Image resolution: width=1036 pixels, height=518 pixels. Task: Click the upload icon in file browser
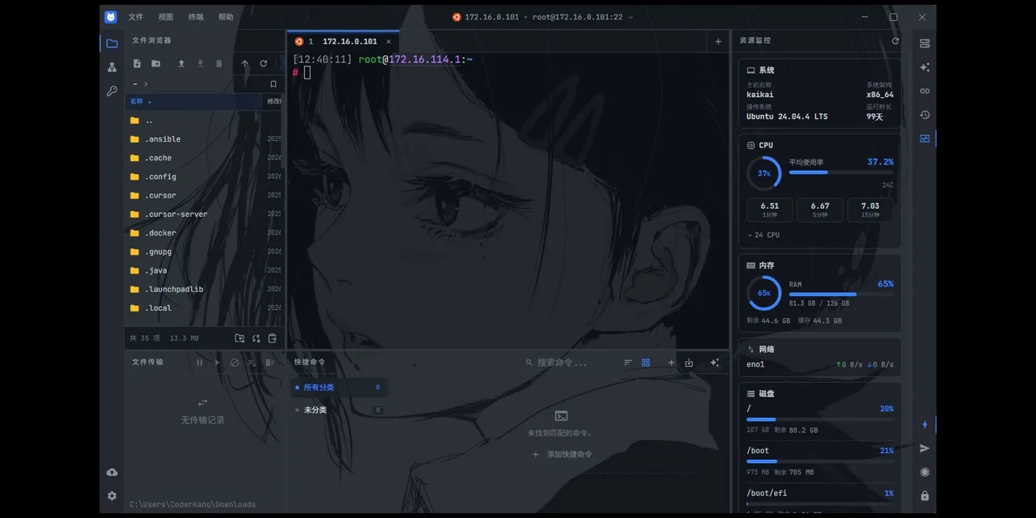tap(181, 63)
